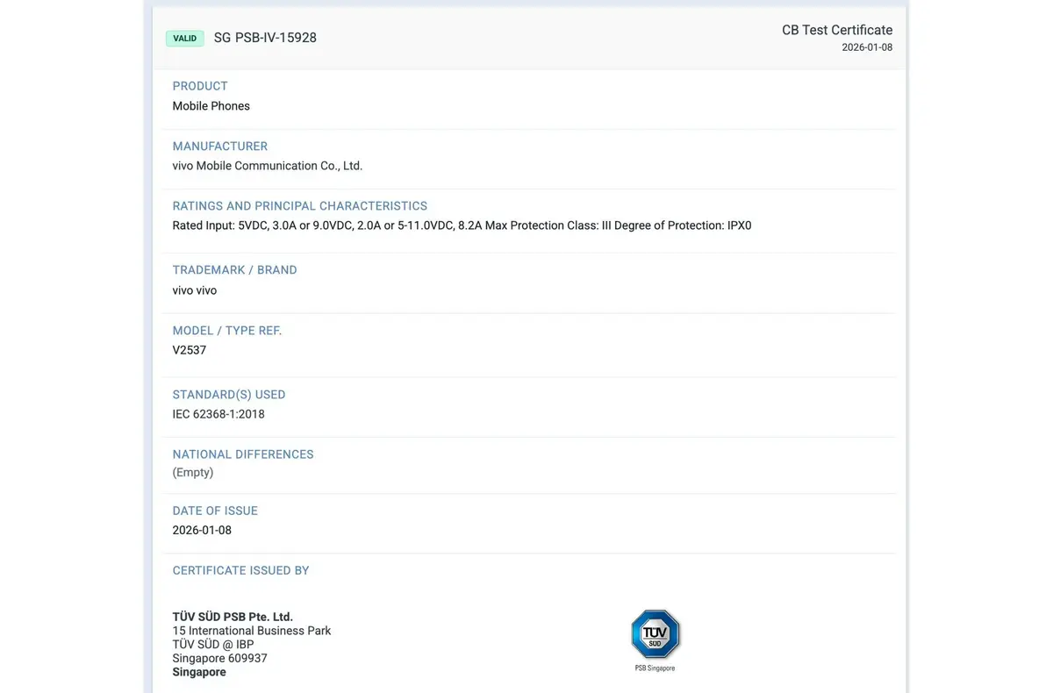Click the (Empty) national differences value
1053x693 pixels.
click(x=193, y=472)
